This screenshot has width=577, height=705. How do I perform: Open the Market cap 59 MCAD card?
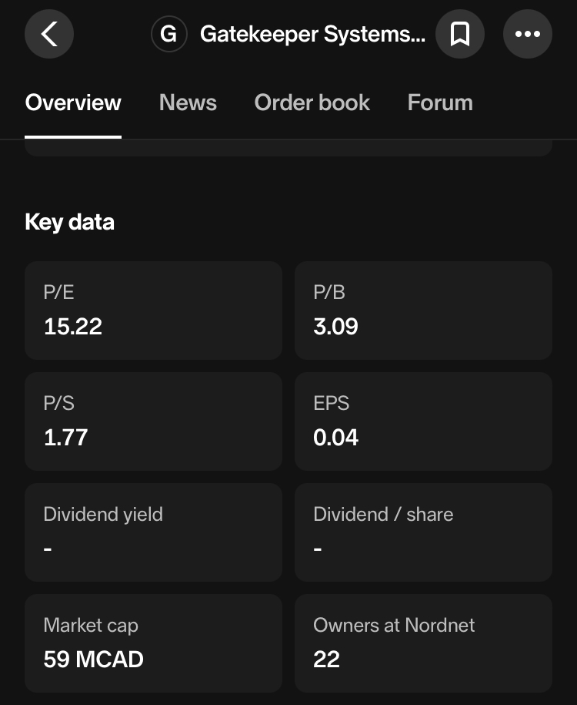(153, 643)
